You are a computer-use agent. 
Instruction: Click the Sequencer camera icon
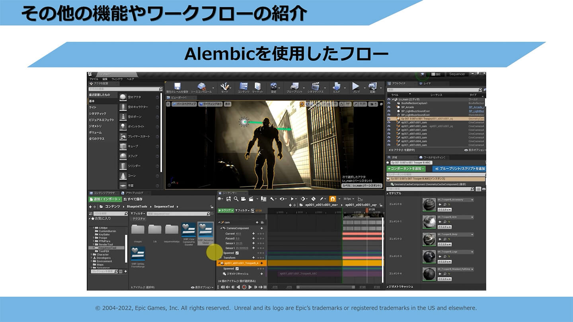click(244, 199)
